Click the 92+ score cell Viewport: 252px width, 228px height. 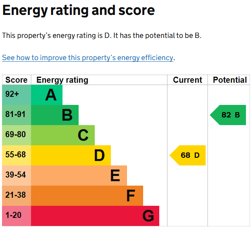pos(17,95)
